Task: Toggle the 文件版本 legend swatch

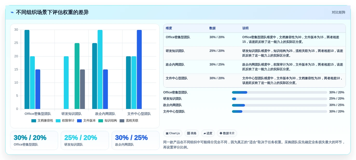Action: (79, 121)
